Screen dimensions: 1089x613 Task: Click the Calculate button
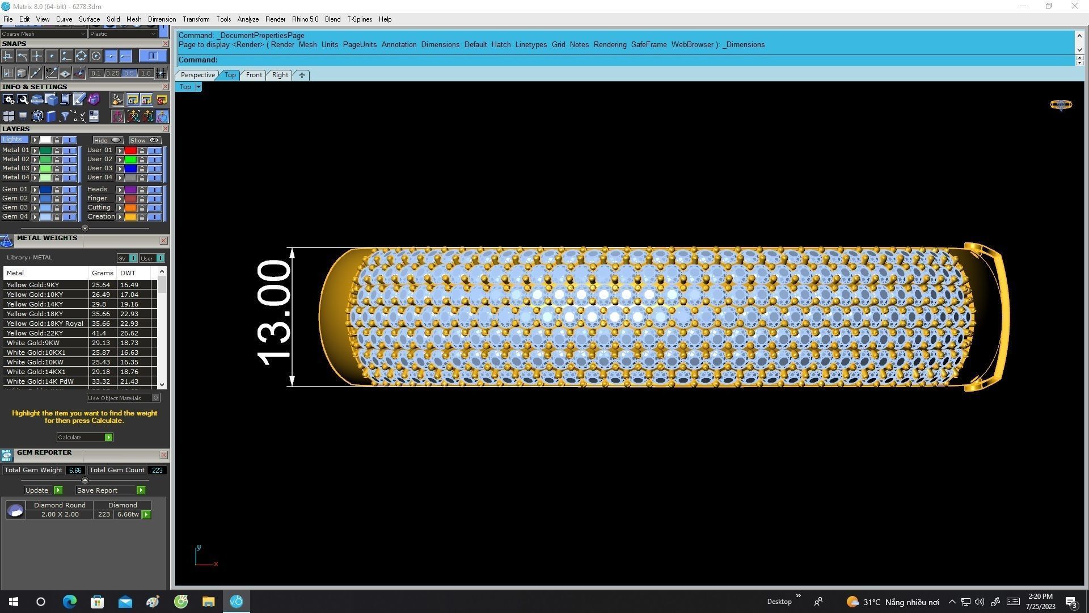click(85, 438)
